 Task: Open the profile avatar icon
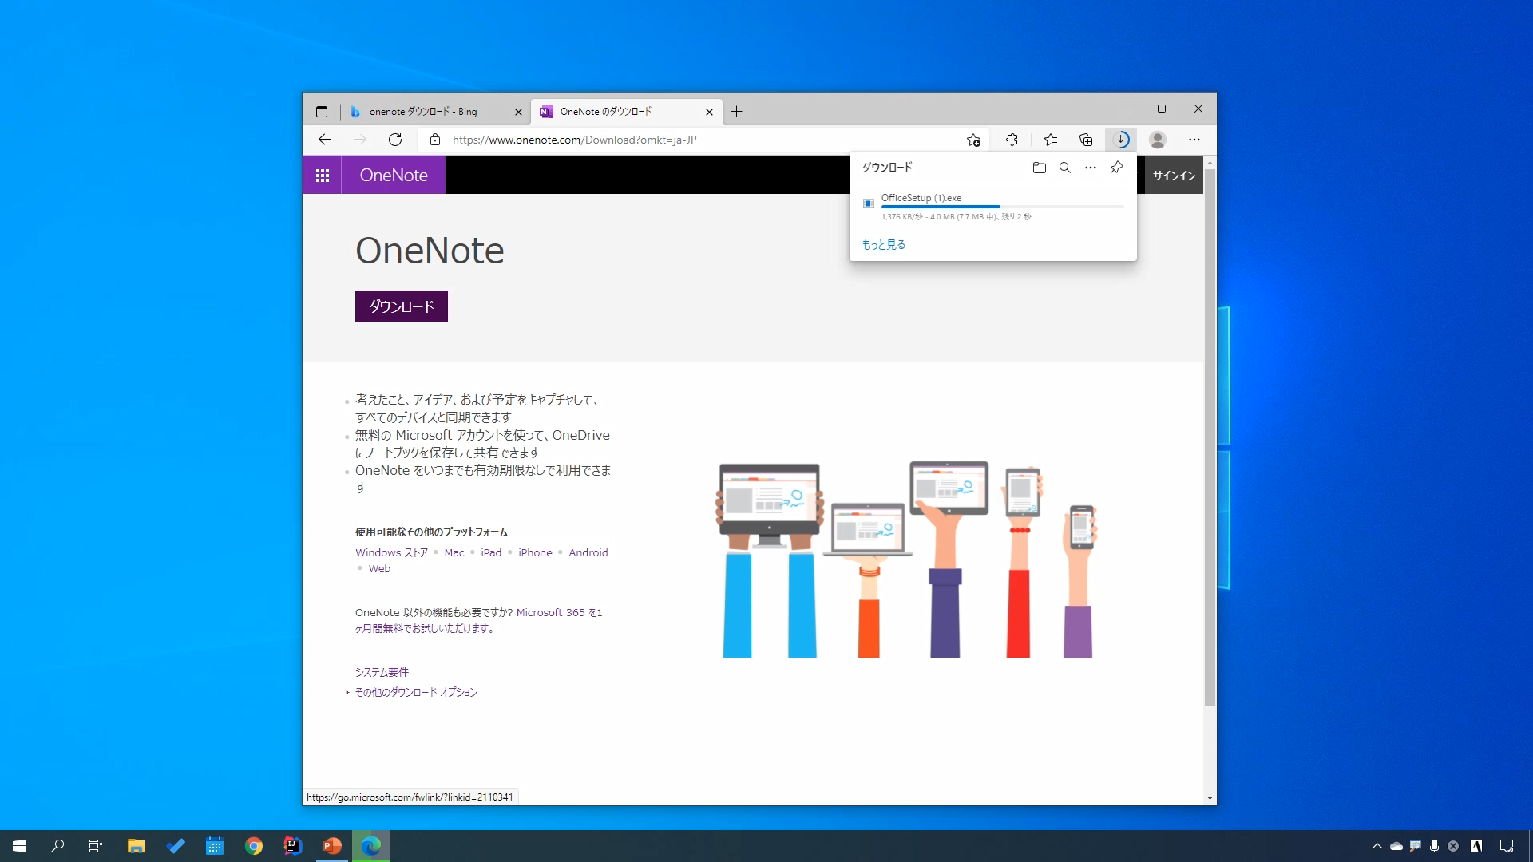click(x=1158, y=140)
